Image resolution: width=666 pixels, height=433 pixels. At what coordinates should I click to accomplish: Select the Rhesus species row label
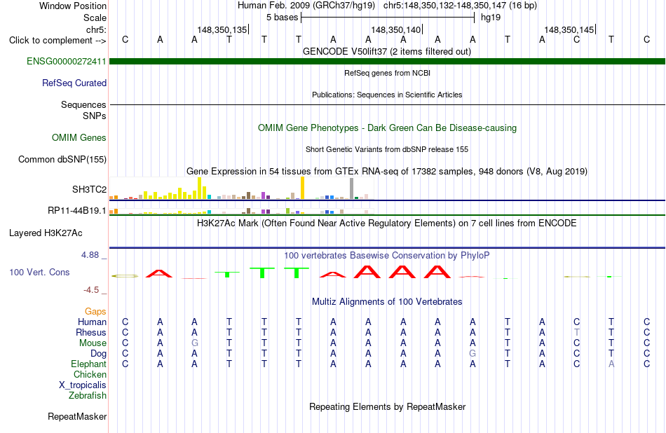coord(91,332)
